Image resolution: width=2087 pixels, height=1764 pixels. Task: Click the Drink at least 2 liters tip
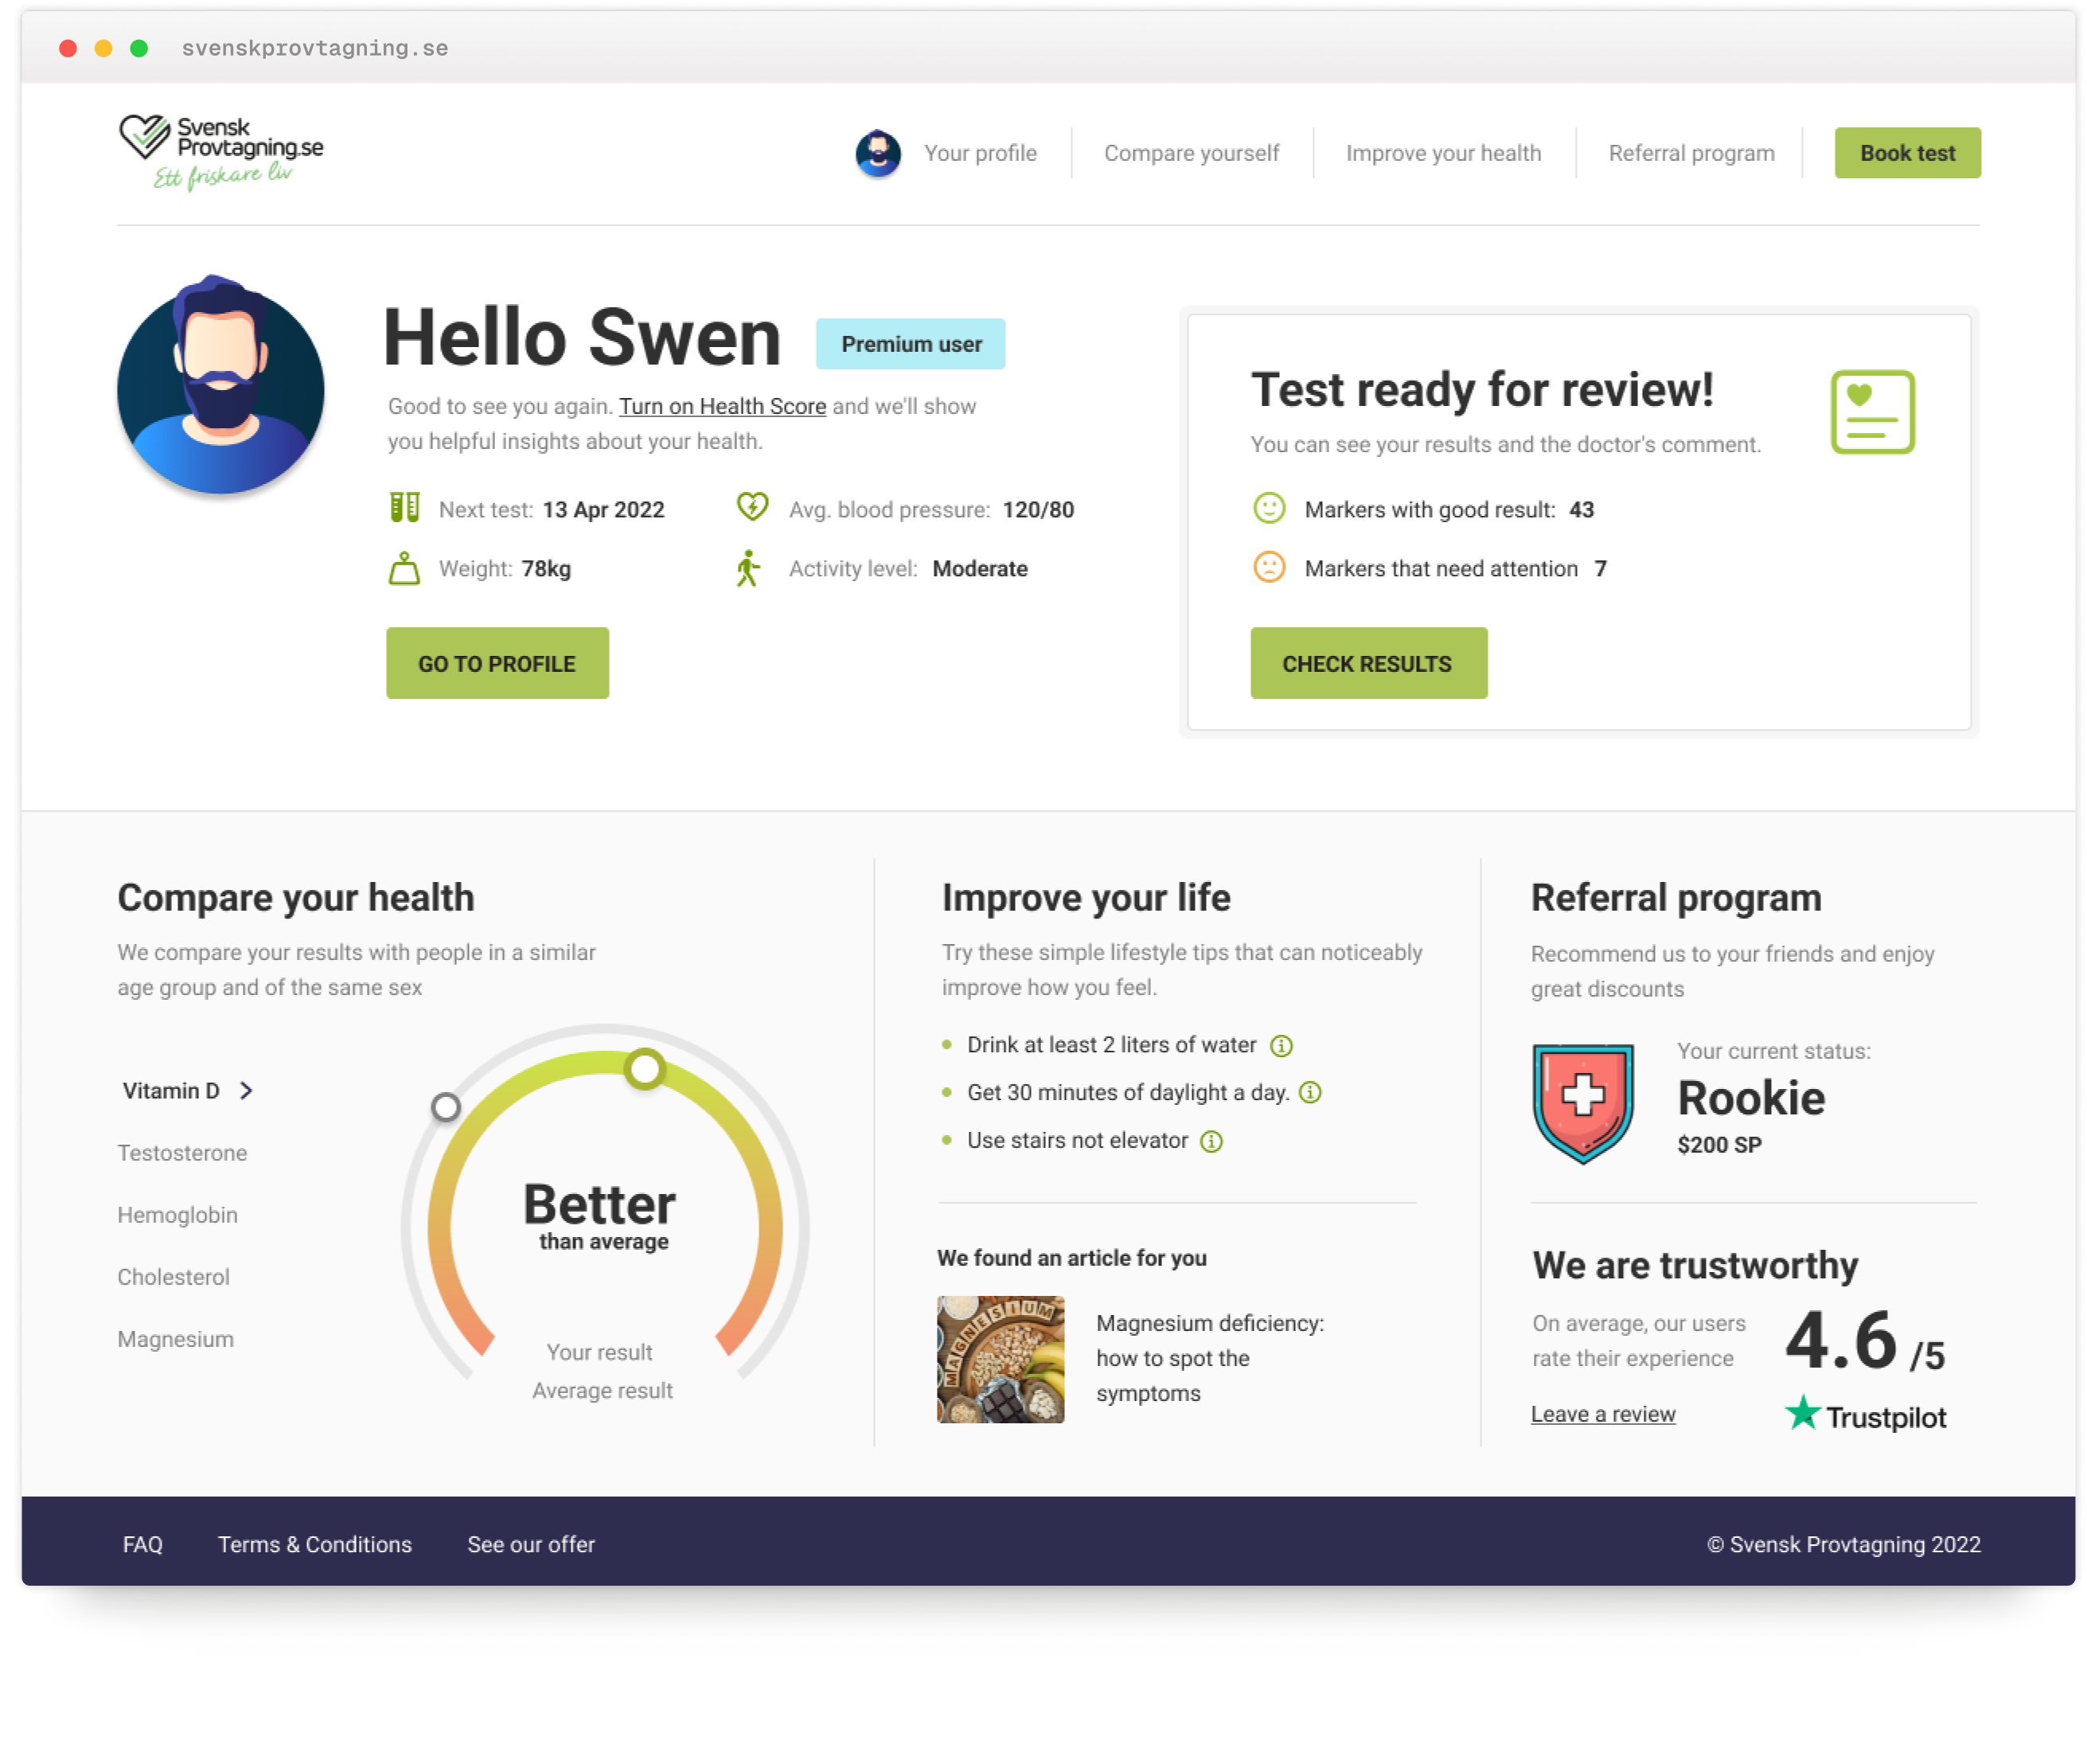(x=1111, y=1045)
